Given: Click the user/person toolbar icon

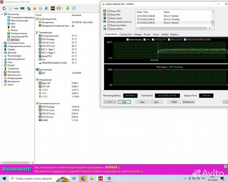Looking at the screenshot, I should coord(47,8).
